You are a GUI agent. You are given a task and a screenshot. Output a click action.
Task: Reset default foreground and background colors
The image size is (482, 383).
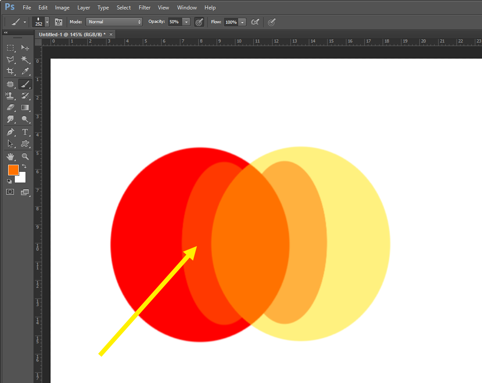pos(9,181)
